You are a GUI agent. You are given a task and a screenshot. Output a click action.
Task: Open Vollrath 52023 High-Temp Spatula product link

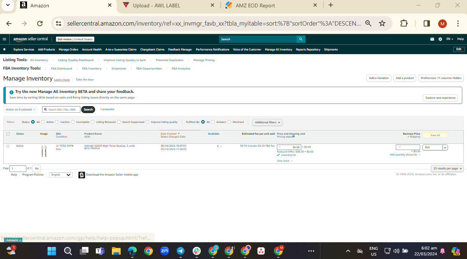click(x=109, y=146)
